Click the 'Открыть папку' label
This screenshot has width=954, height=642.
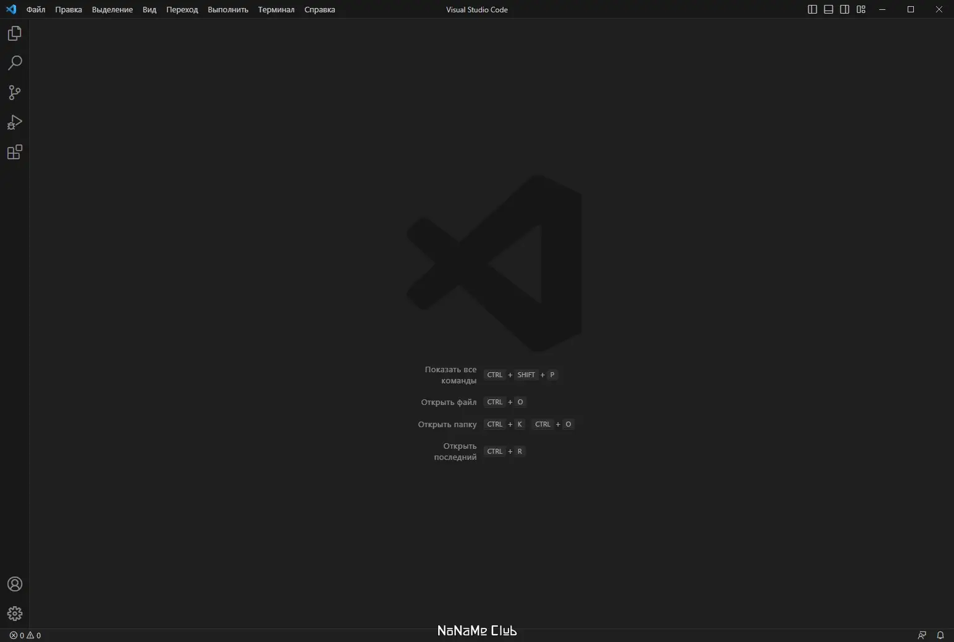coord(447,424)
